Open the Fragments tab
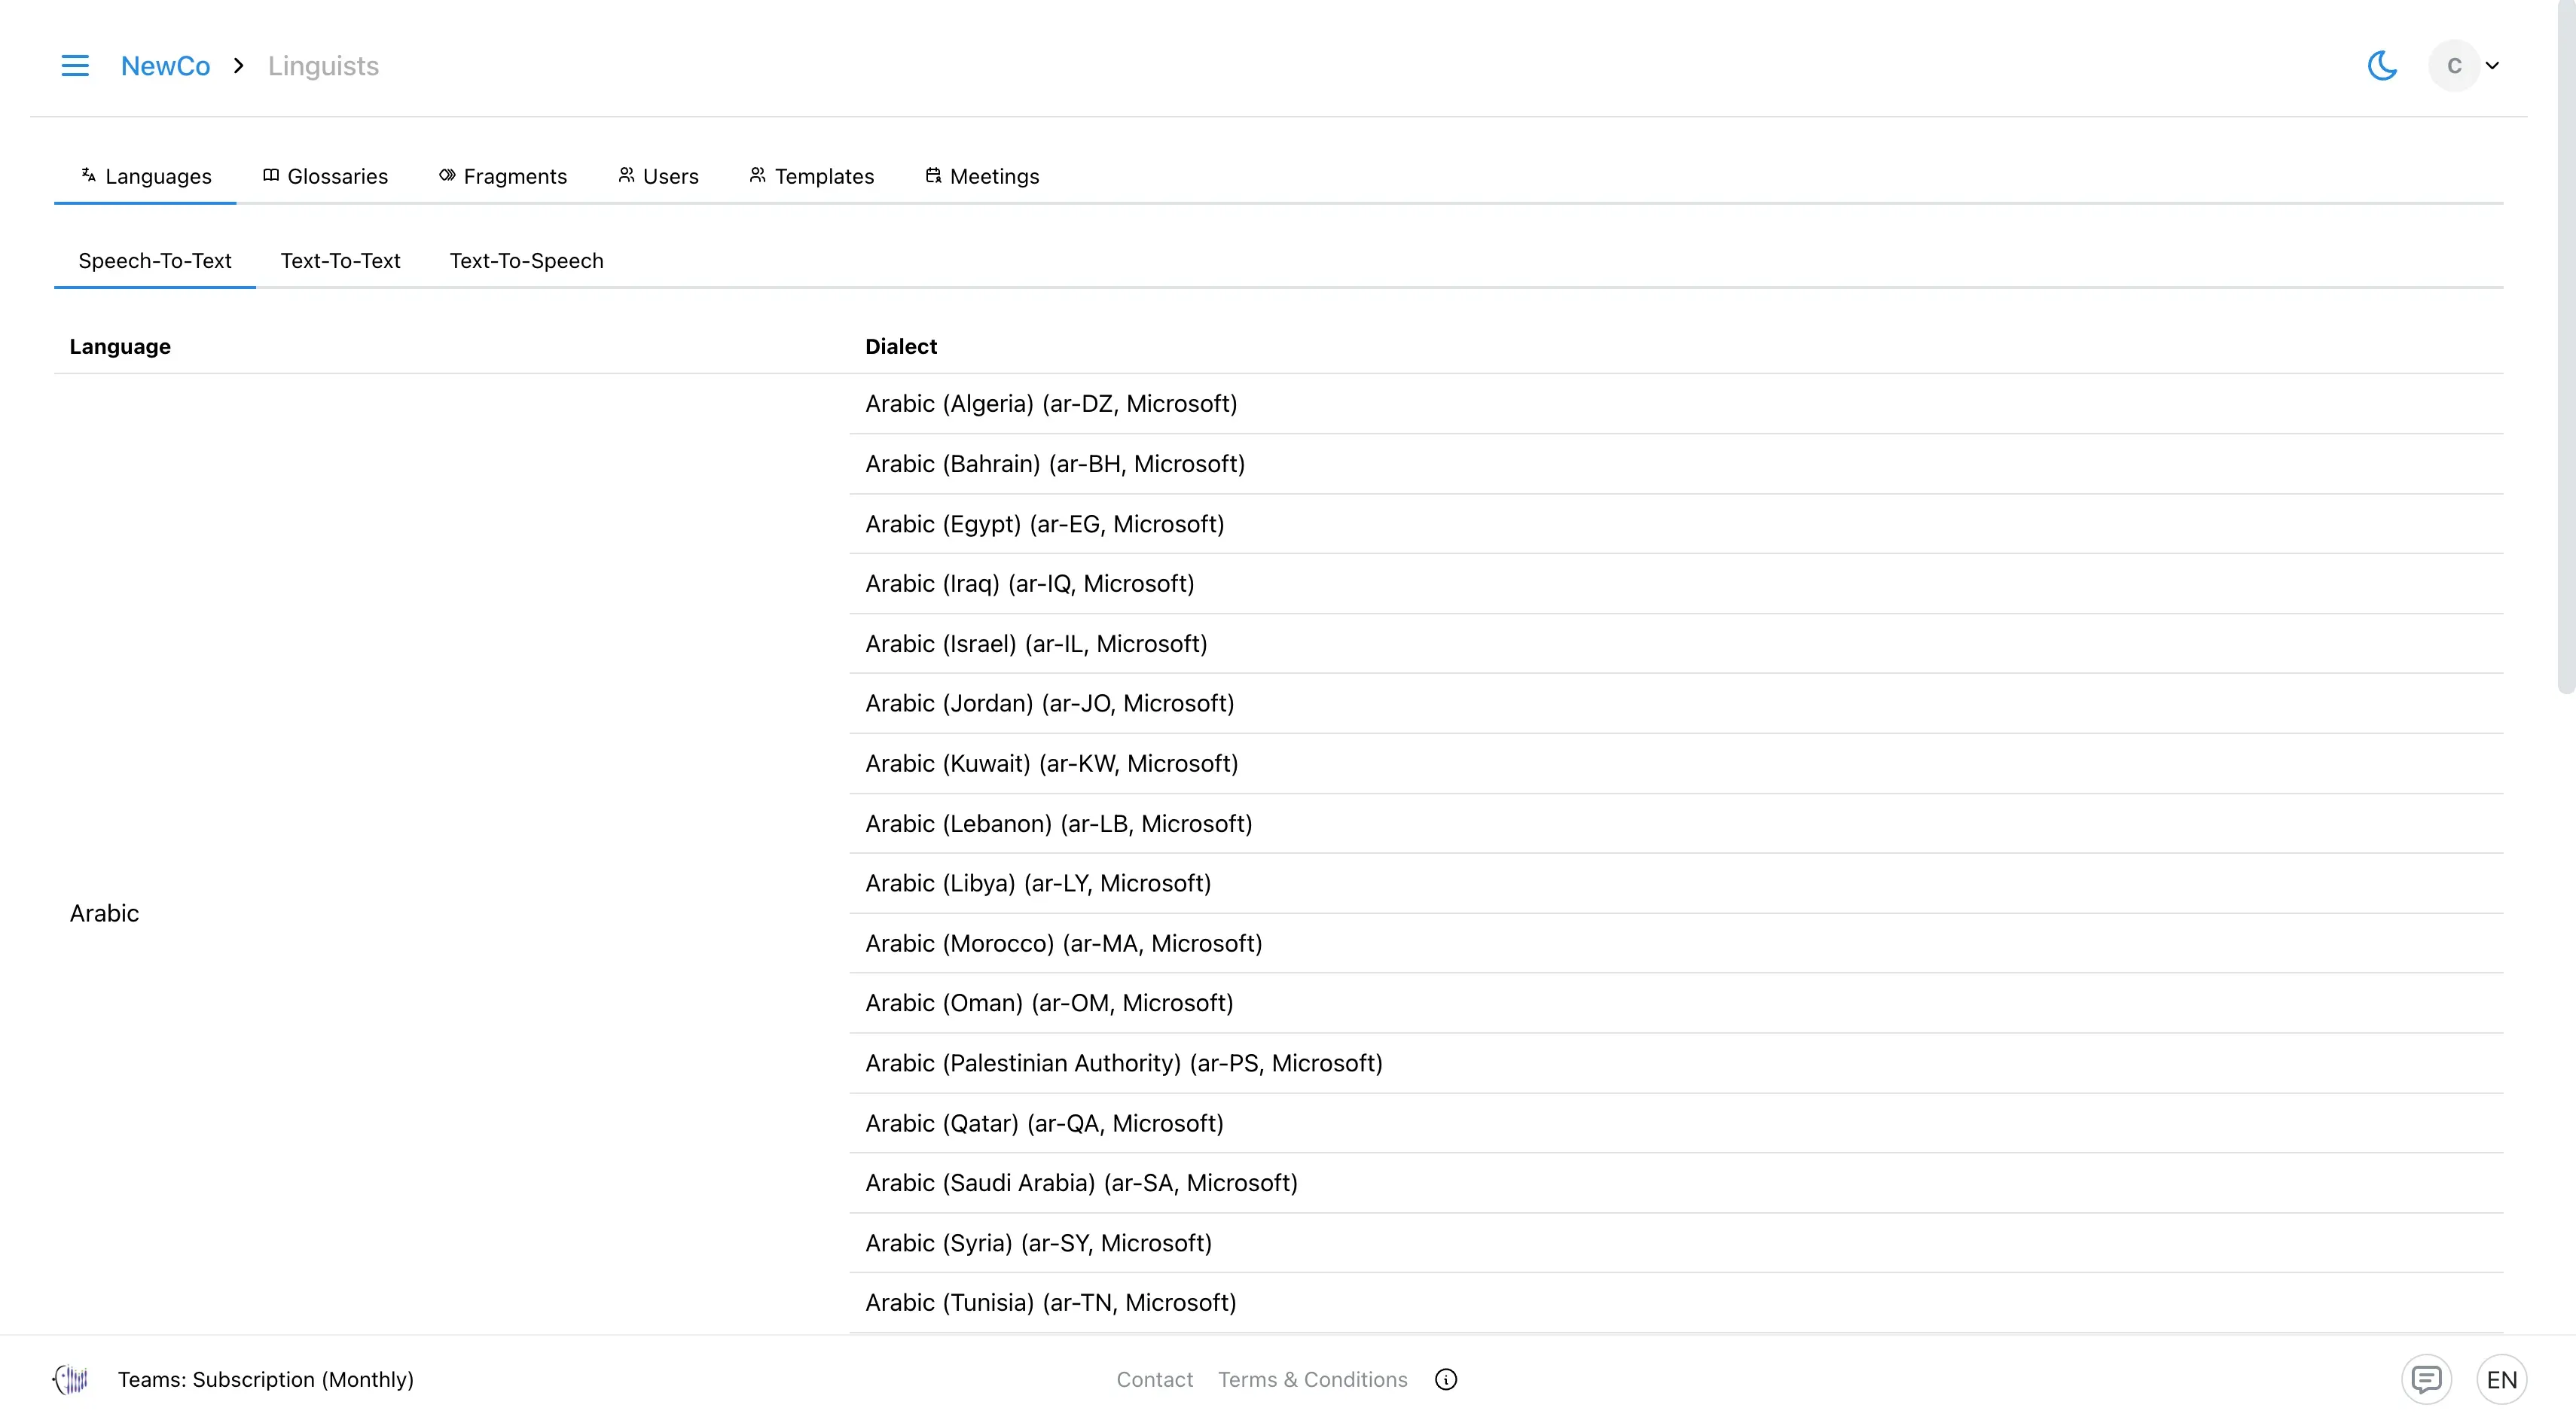This screenshot has height=1423, width=2576. pyautogui.click(x=503, y=176)
